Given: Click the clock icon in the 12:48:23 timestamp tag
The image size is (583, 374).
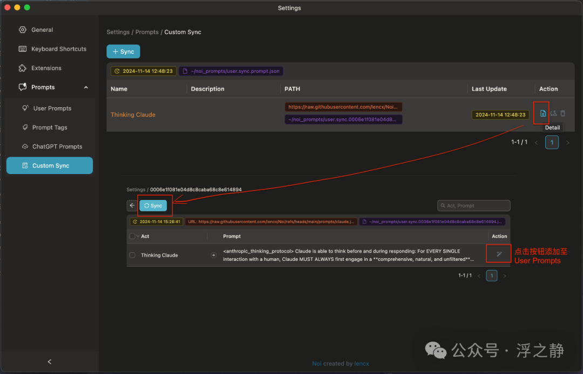Looking at the screenshot, I should point(117,71).
